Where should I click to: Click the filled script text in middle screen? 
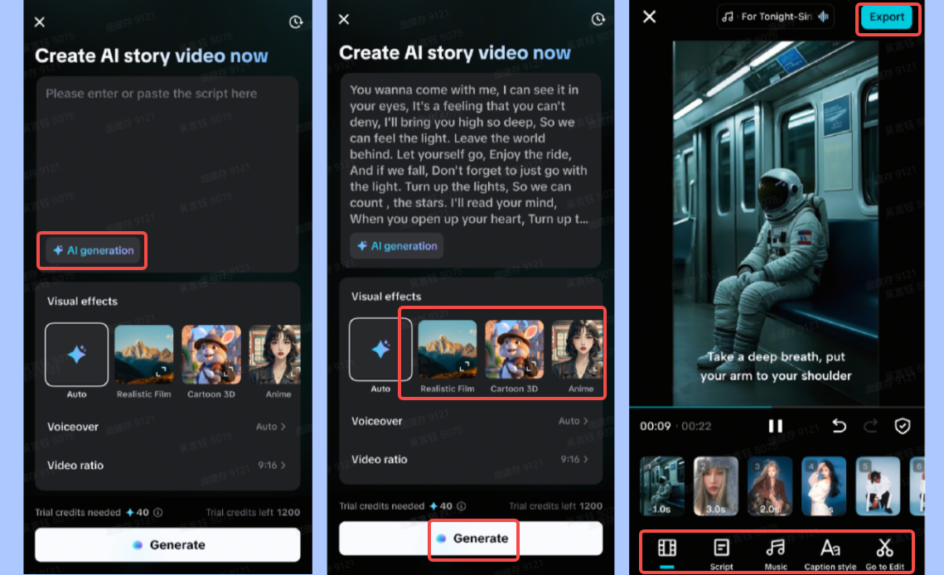(x=470, y=154)
